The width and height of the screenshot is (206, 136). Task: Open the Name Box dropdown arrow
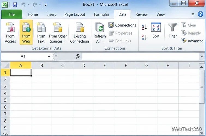point(49,57)
